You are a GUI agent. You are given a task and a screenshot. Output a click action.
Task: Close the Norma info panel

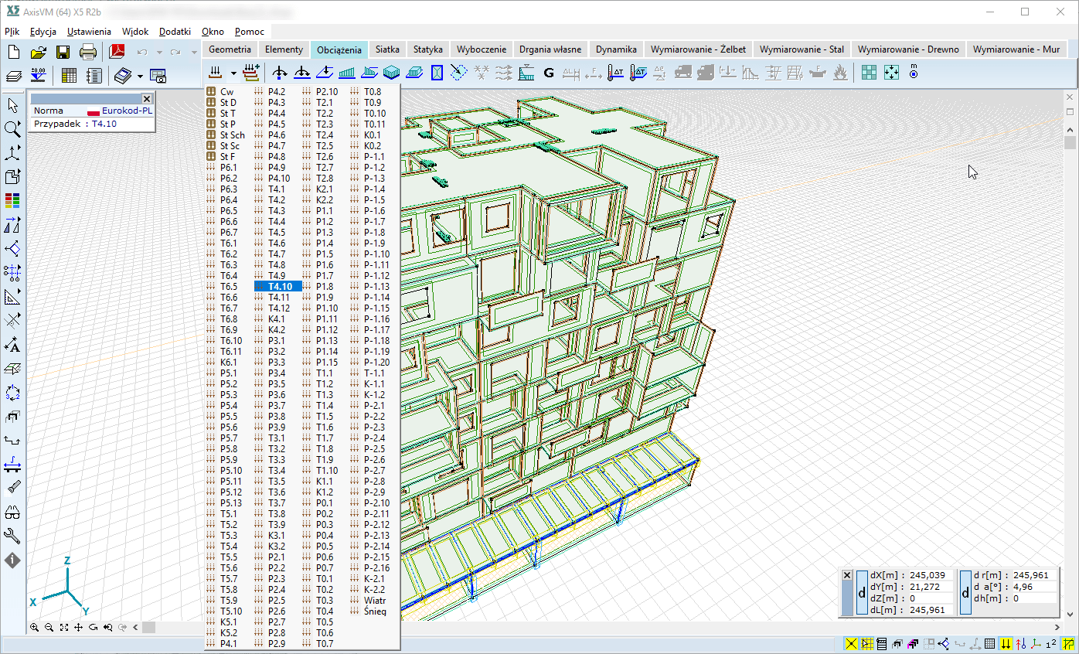tap(147, 99)
